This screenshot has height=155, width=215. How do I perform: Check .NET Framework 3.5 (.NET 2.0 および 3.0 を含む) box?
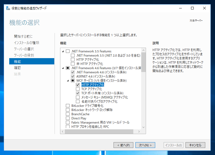pyautogui.click(x=73, y=55)
